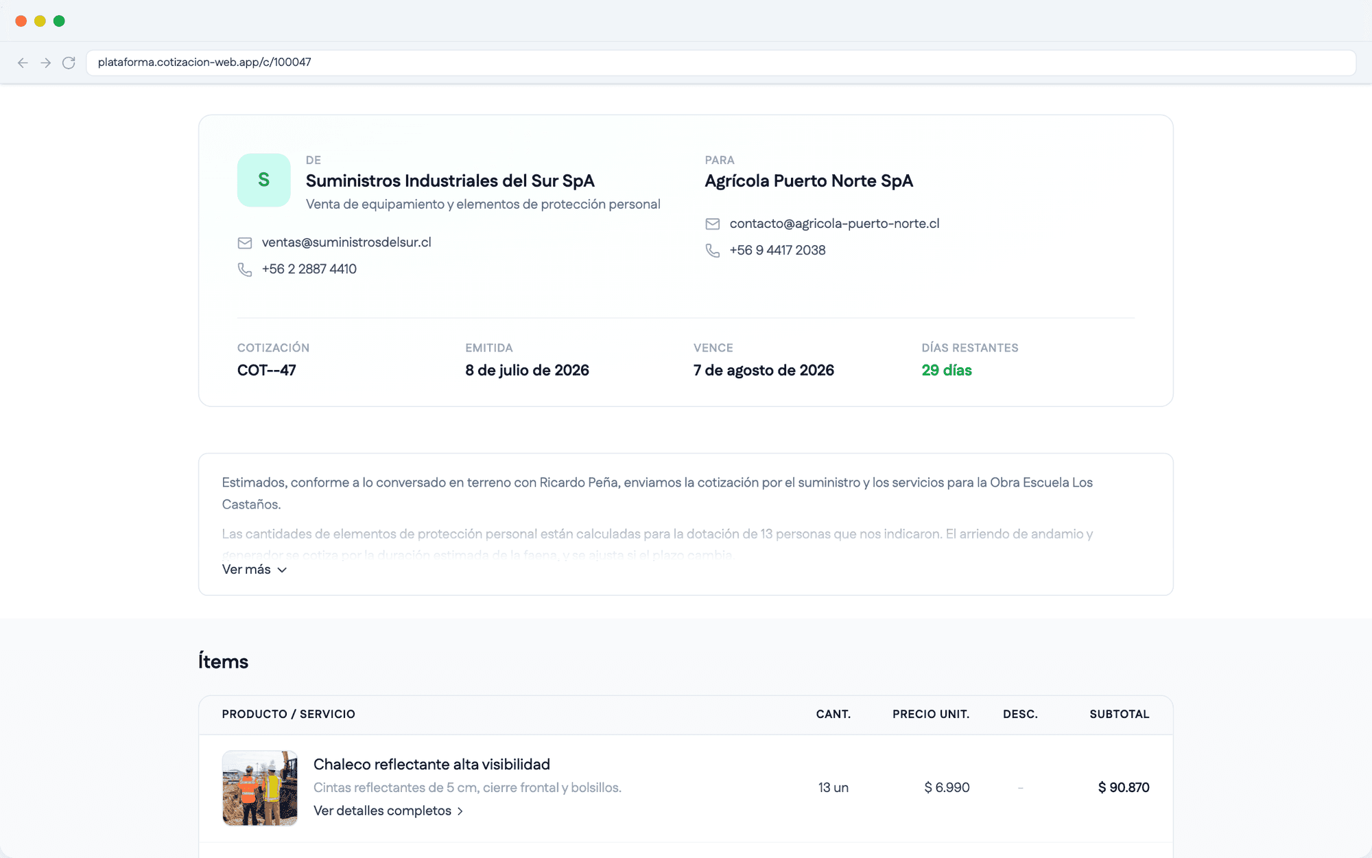Viewport: 1372px width, 858px height.
Task: Click the Chaleco reflectante product thumbnail
Action: coord(260,788)
